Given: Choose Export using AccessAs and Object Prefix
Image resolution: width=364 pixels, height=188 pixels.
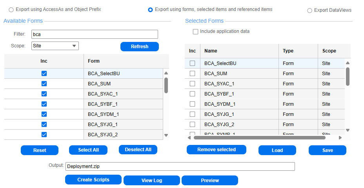Looking at the screenshot, I should 11,10.
